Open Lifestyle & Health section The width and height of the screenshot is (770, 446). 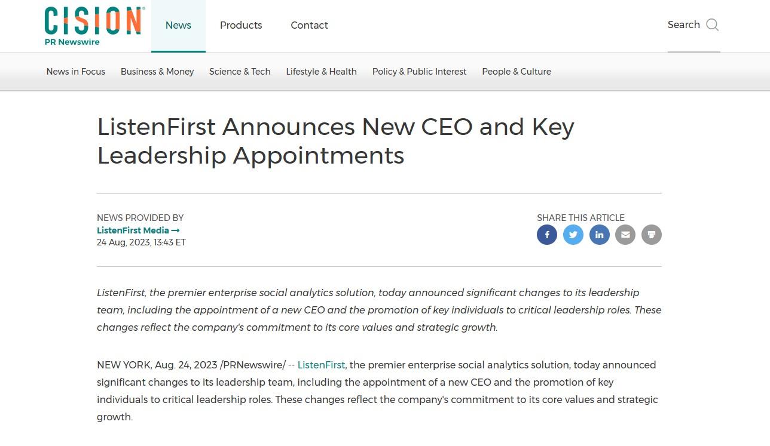(321, 72)
